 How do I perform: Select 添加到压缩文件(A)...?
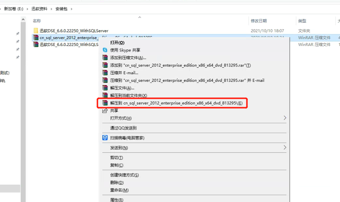point(128,58)
